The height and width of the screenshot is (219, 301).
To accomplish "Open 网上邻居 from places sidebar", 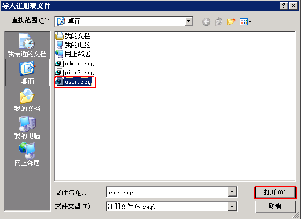I will [x=27, y=154].
